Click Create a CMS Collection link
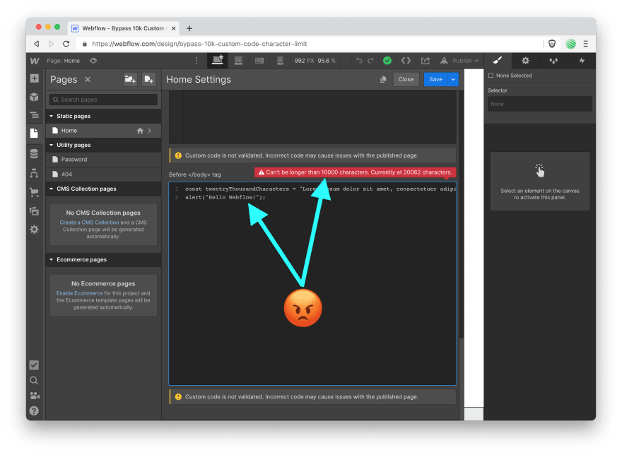Image resolution: width=622 pixels, height=455 pixels. [89, 223]
